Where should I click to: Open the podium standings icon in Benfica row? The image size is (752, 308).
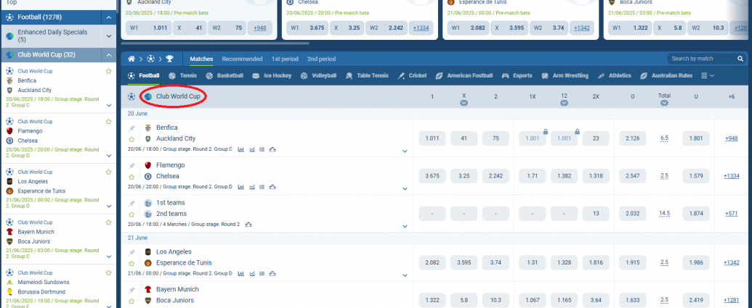pos(272,149)
